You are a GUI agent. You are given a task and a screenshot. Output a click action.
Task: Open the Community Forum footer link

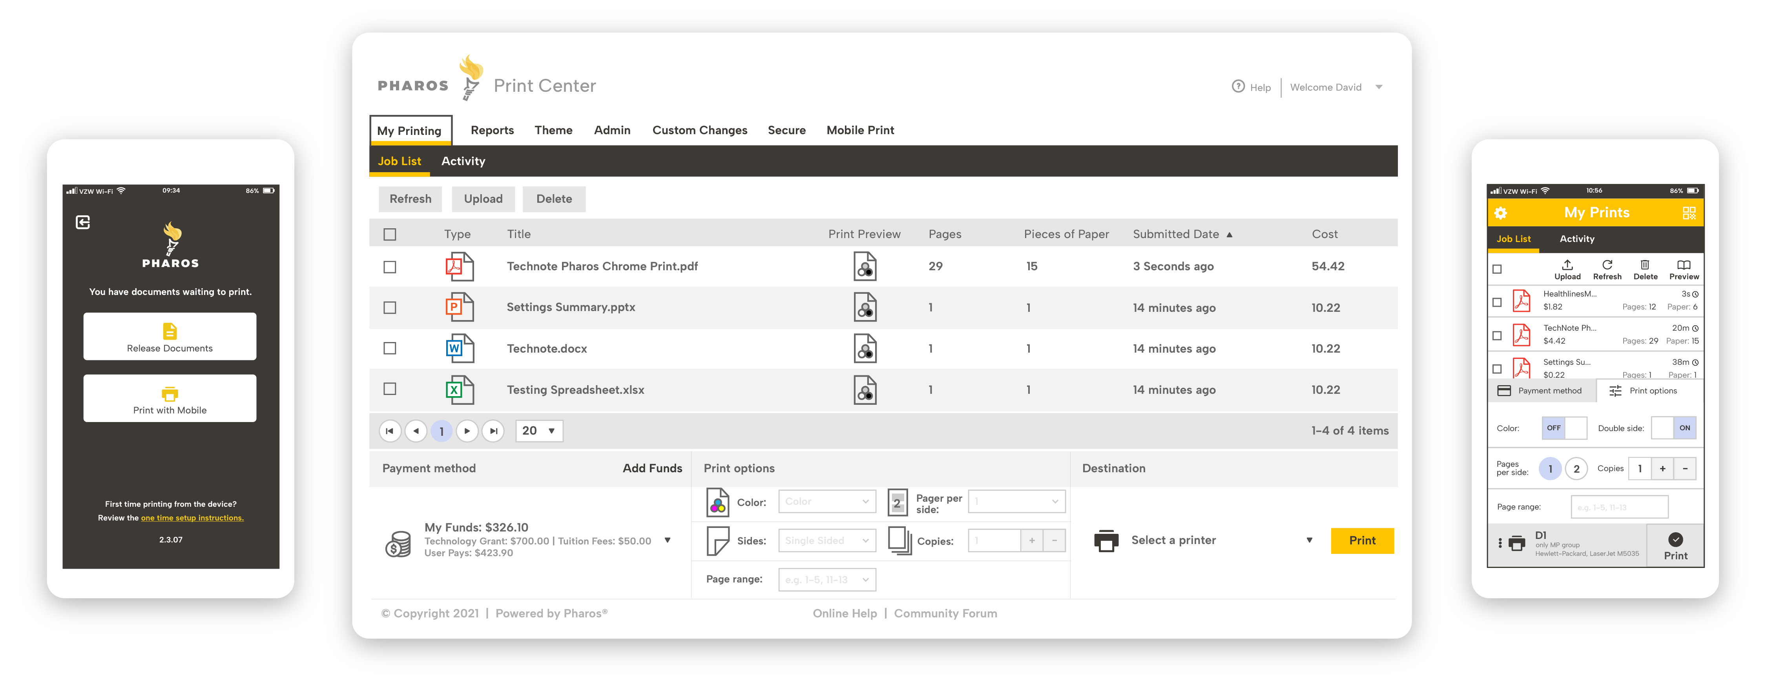coord(945,614)
